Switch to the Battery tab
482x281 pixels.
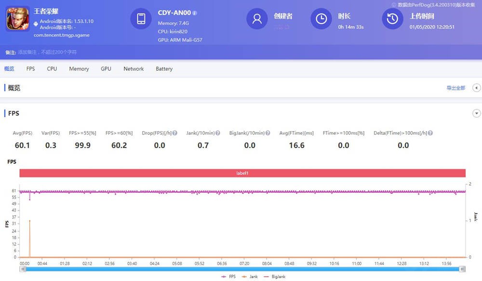[164, 68]
